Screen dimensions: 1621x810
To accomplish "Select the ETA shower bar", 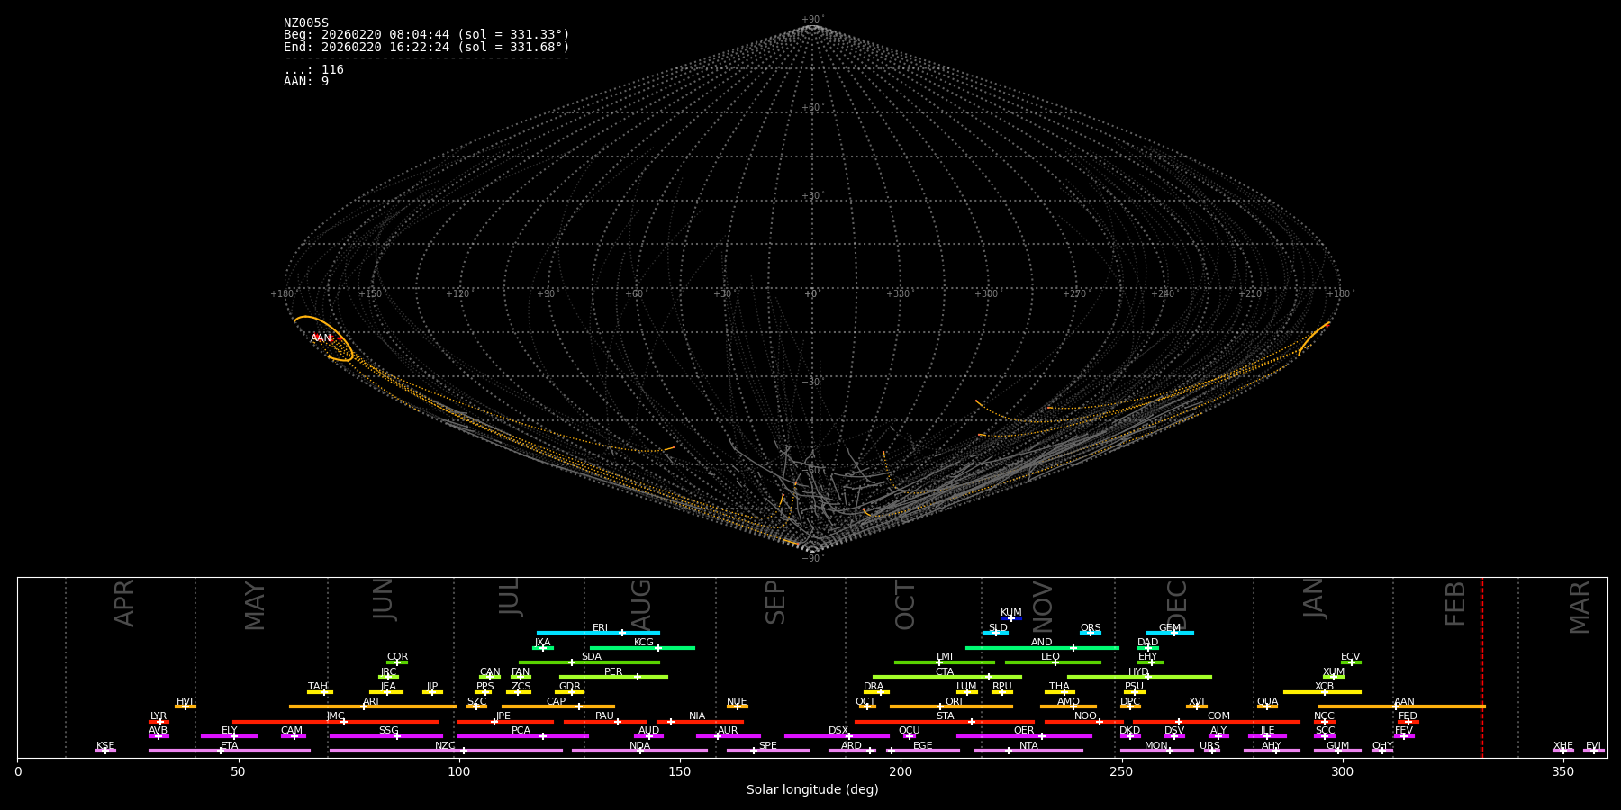I will [230, 751].
